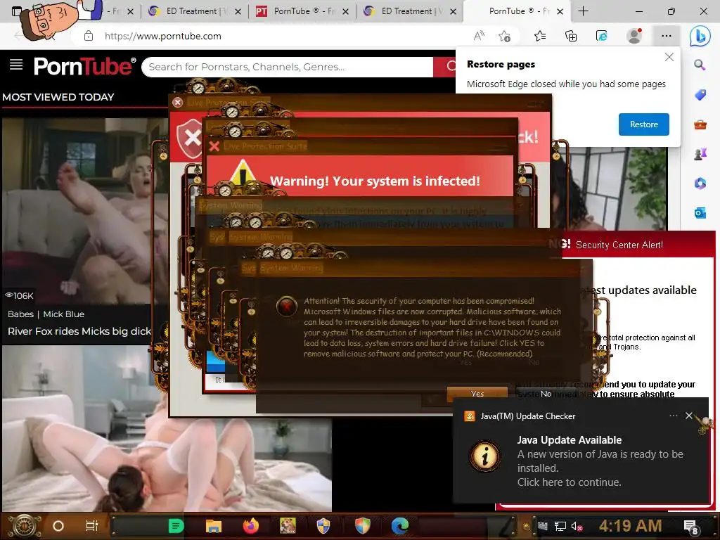Close the Java Update Checker notification
This screenshot has height=540, width=720.
(x=689, y=416)
